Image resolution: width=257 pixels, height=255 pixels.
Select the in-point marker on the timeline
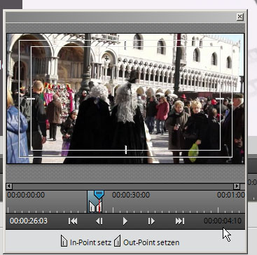92,207
